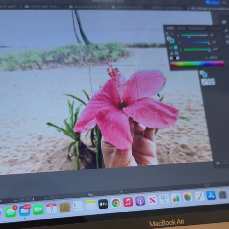
Task: Switch to the Color panel tab
Action: coord(170,28)
